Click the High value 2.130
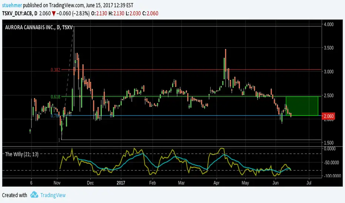 point(118,13)
